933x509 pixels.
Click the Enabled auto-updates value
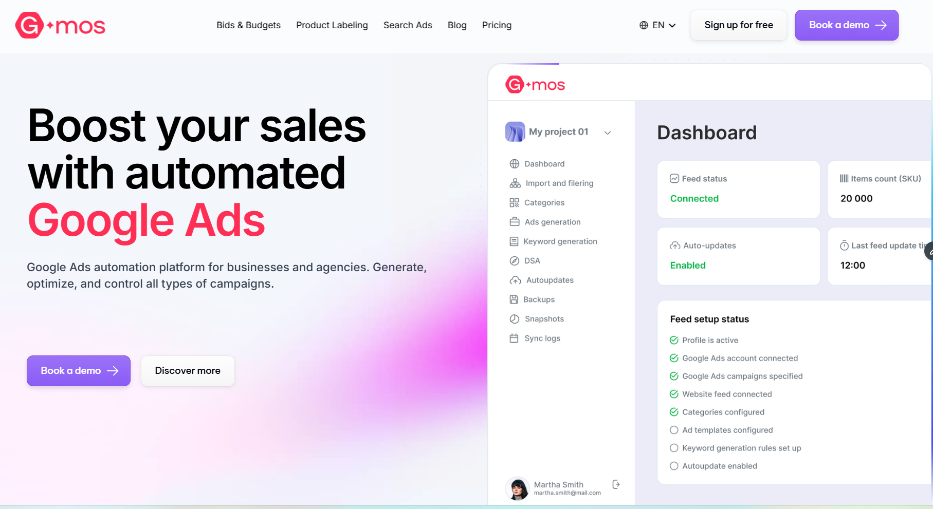click(688, 266)
